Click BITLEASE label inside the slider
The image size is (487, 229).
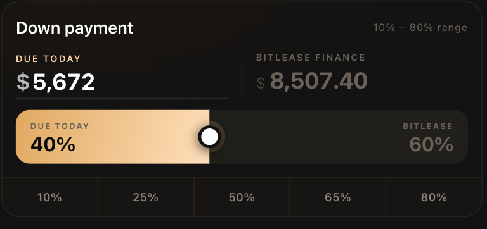tap(427, 126)
